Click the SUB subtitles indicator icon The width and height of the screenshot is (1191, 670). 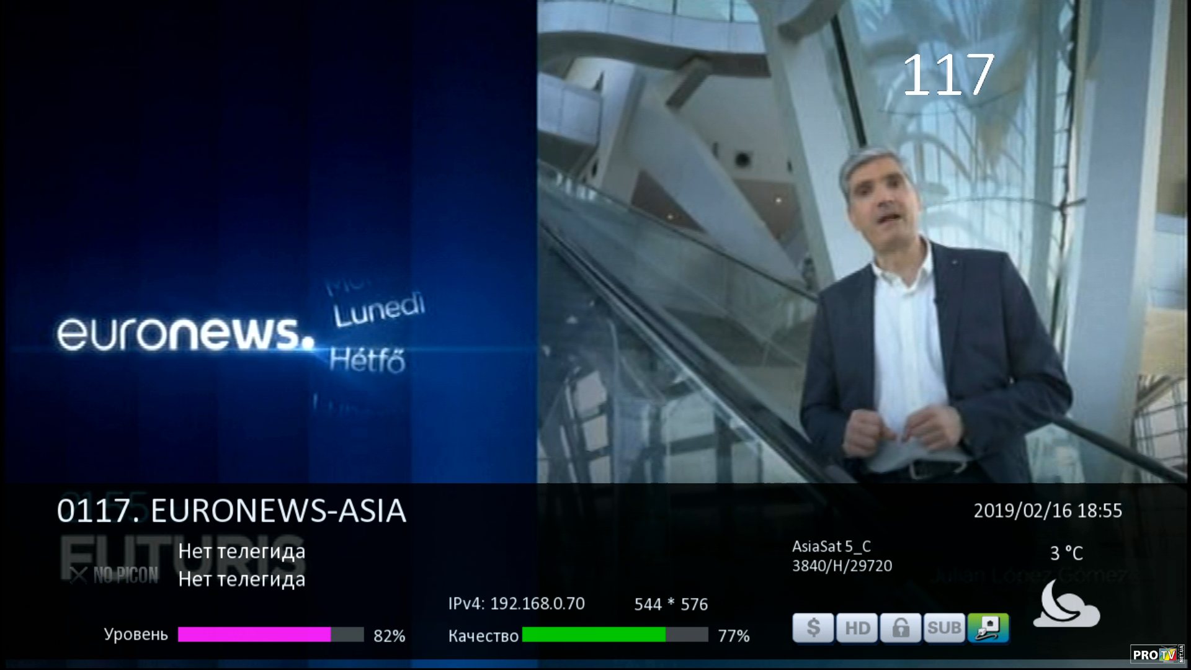pyautogui.click(x=944, y=628)
